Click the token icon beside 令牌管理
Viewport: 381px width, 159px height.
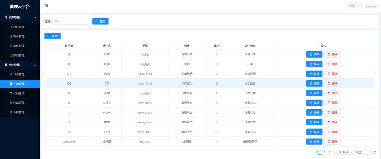pyautogui.click(x=11, y=112)
